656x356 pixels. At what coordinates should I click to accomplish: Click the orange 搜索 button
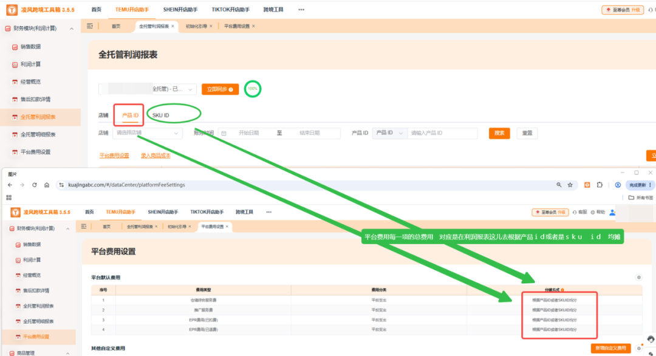click(x=499, y=133)
